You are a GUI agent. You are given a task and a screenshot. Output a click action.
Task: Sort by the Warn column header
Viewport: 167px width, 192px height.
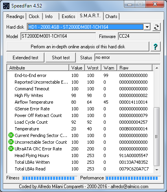pyautogui.click(x=109, y=68)
